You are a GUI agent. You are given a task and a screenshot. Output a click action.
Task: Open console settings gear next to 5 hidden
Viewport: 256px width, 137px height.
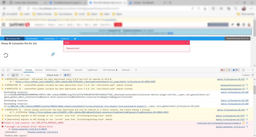(253, 75)
